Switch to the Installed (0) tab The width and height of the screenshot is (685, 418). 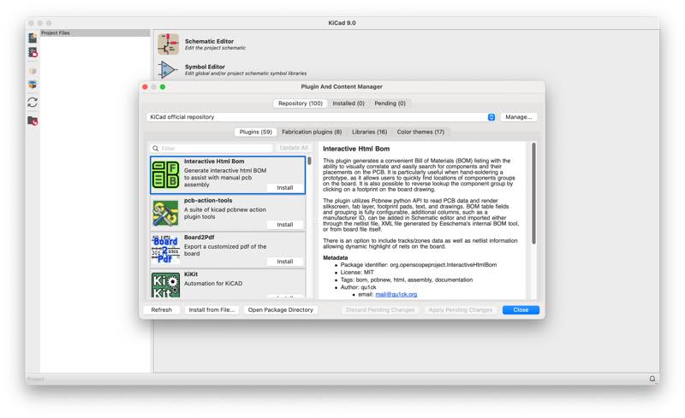tap(348, 103)
